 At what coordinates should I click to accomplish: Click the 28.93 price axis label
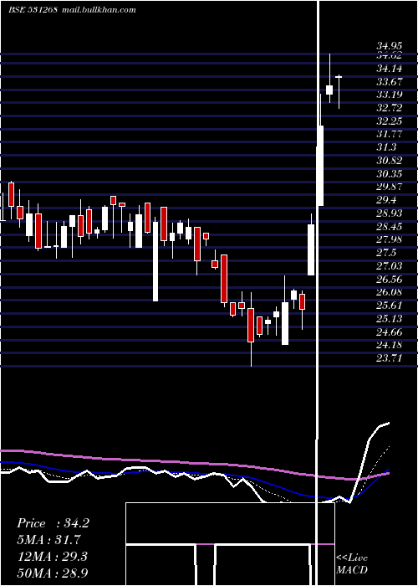[x=390, y=213]
